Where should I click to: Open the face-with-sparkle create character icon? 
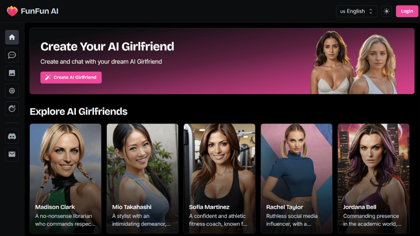click(12, 109)
